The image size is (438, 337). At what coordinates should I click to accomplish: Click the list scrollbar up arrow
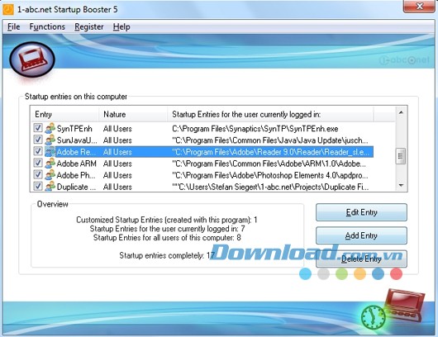(x=401, y=112)
